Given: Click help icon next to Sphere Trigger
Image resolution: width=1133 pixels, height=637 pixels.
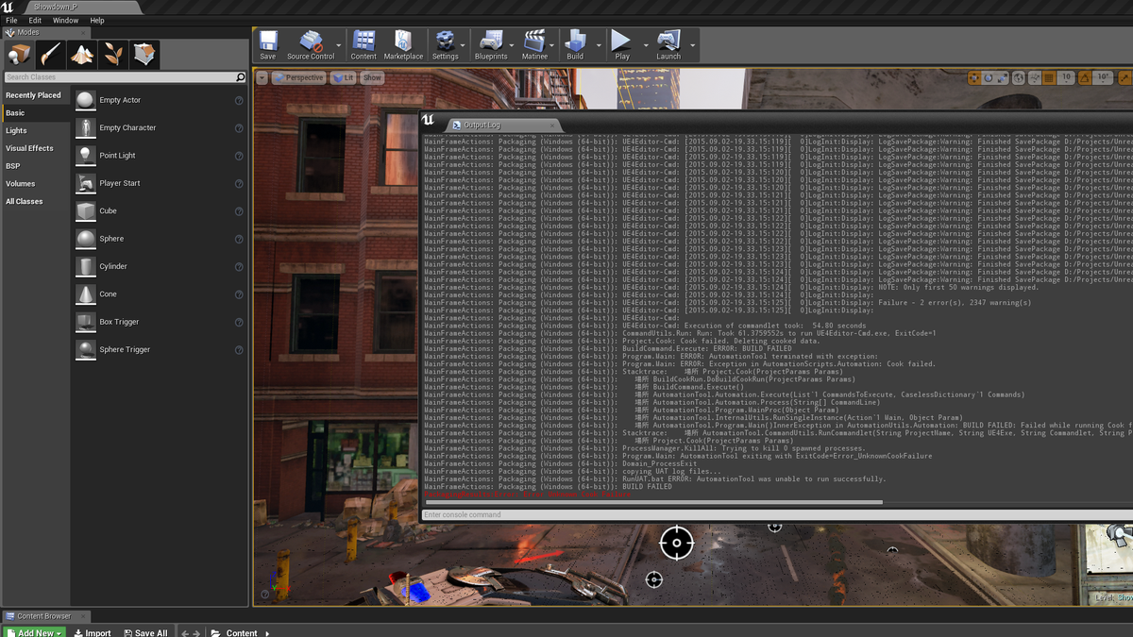Looking at the screenshot, I should click(239, 349).
